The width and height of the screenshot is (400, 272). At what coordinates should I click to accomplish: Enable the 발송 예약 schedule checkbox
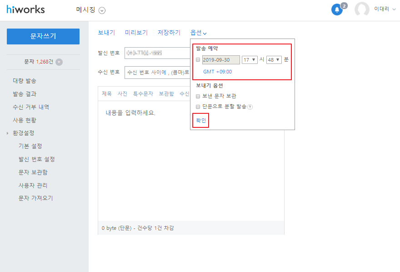point(198,60)
